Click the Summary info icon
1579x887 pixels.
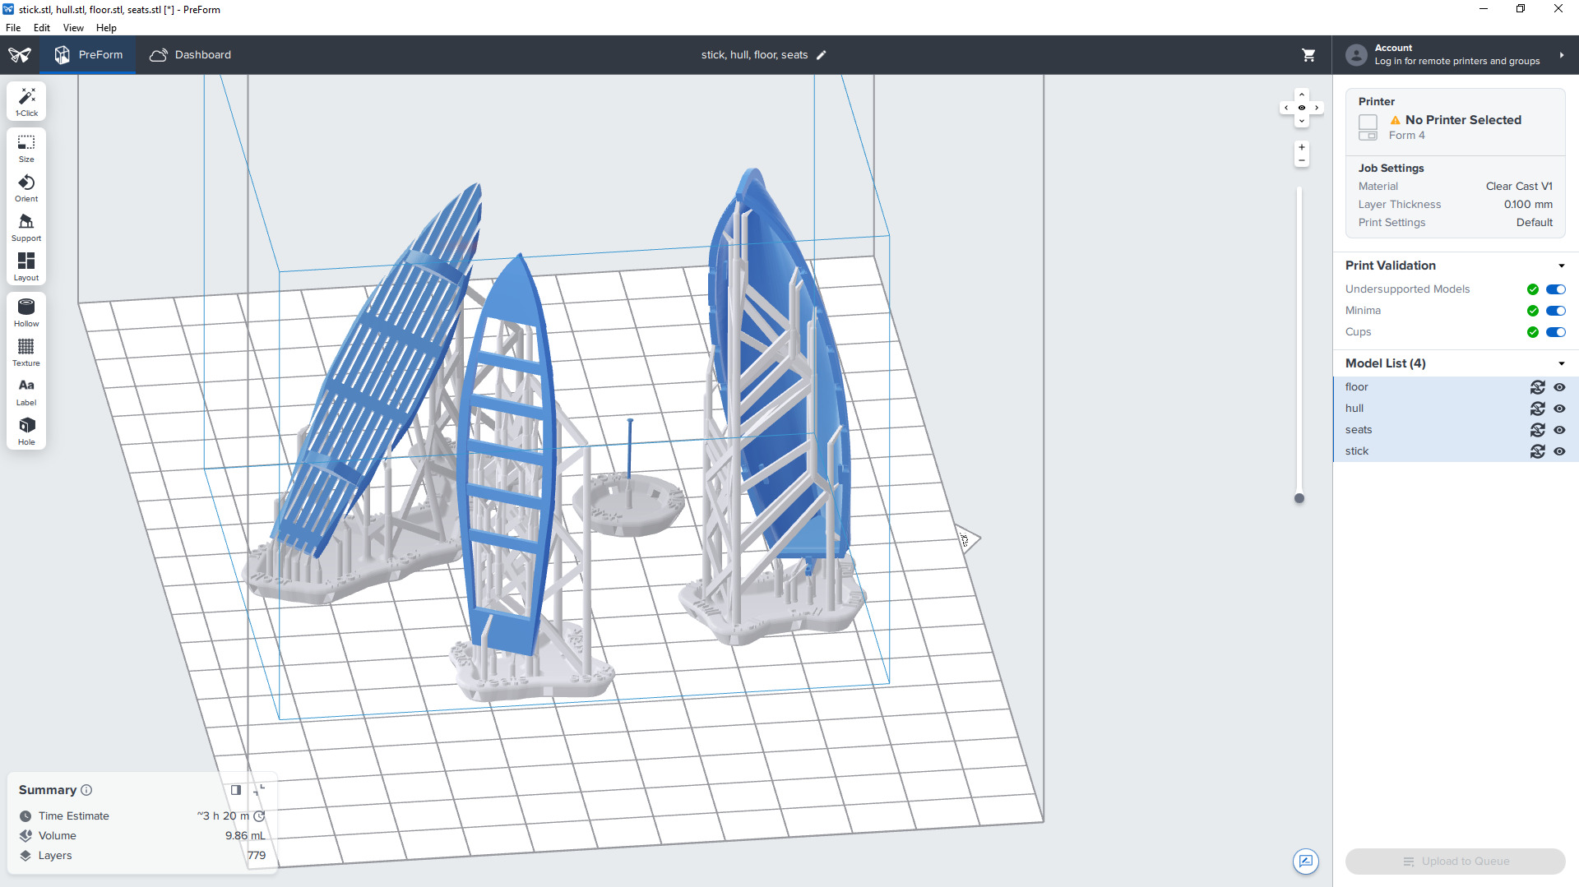pos(86,790)
